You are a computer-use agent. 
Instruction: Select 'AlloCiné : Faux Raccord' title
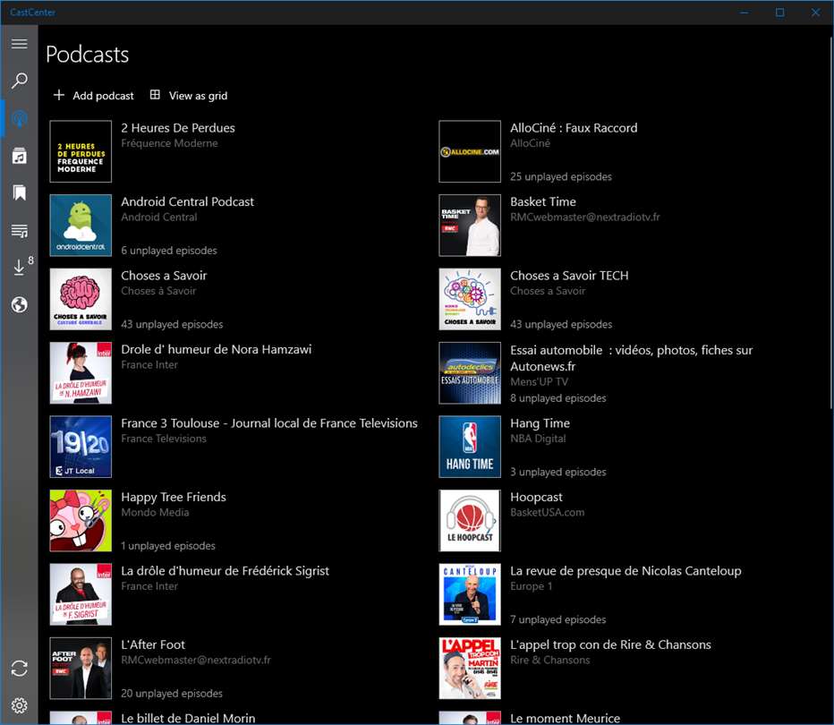[x=574, y=128]
